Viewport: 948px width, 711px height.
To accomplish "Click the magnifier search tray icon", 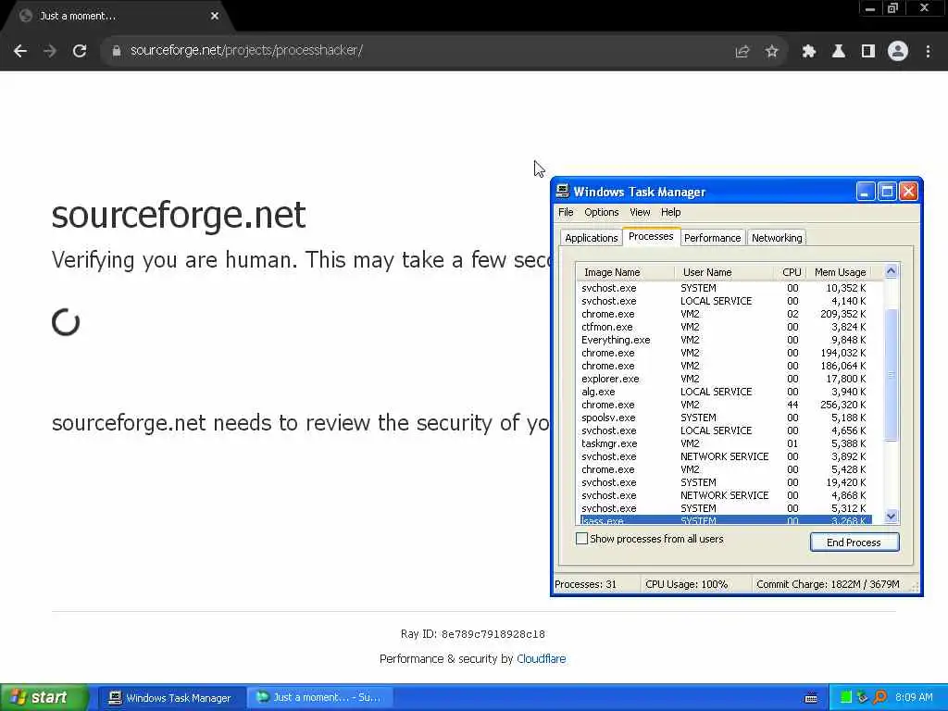I will click(x=880, y=697).
